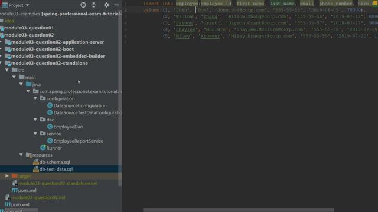Click the main folder icon
This screenshot has height=212, width=378.
click(x=22, y=77)
